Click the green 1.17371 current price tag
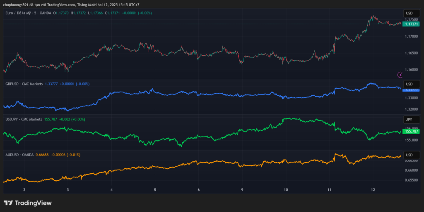 pyautogui.click(x=411, y=24)
